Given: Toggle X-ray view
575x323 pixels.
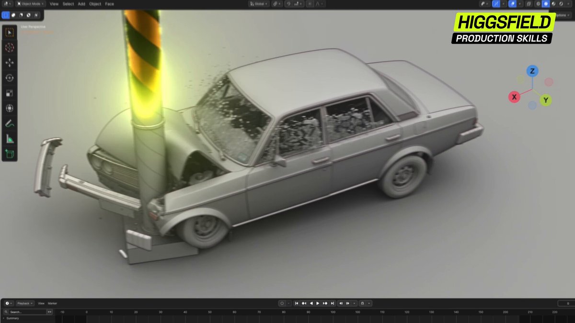Looking at the screenshot, I should click(528, 4).
